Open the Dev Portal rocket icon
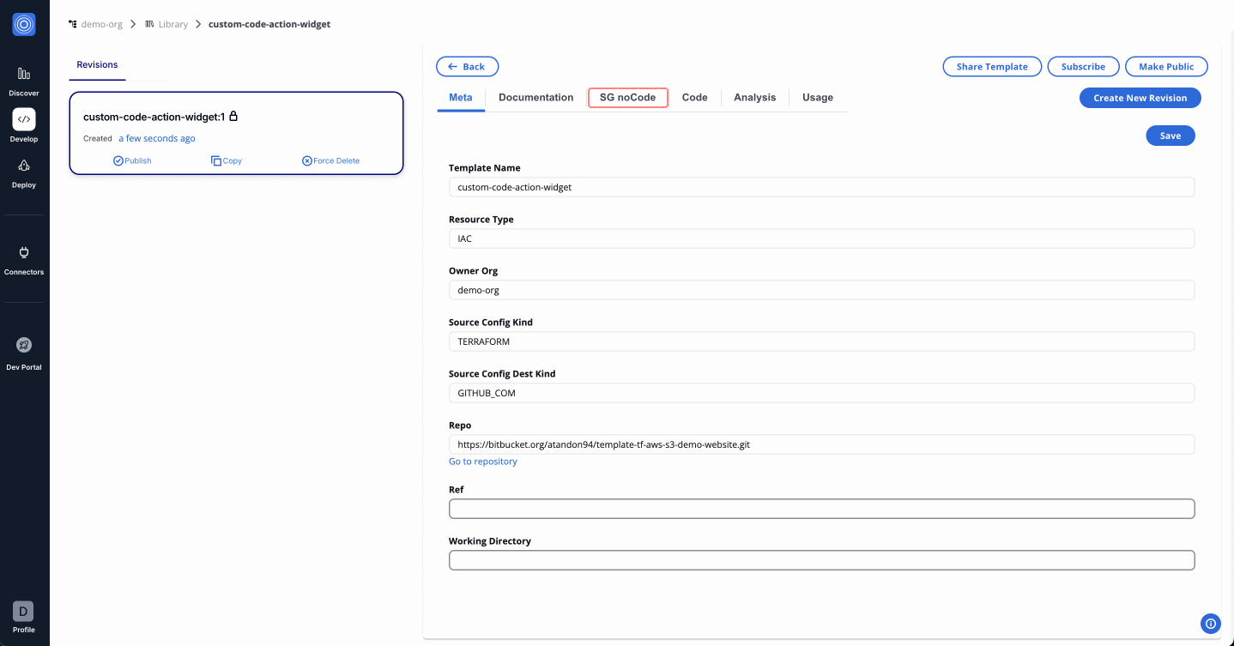The image size is (1234, 646). [x=24, y=345]
